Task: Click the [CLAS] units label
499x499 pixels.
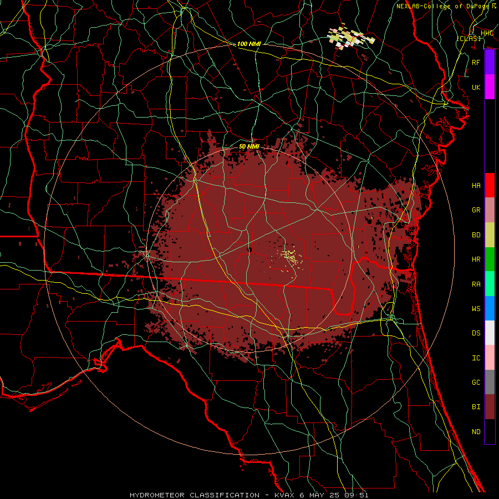Action: point(469,38)
